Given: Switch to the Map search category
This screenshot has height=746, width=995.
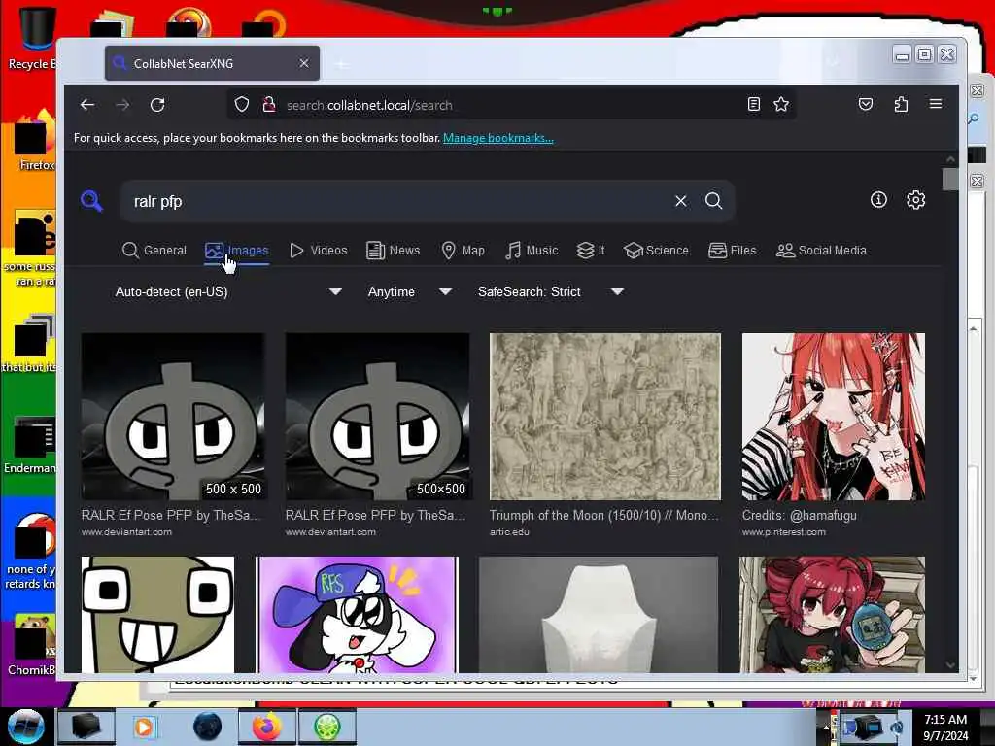Looking at the screenshot, I should [x=463, y=251].
